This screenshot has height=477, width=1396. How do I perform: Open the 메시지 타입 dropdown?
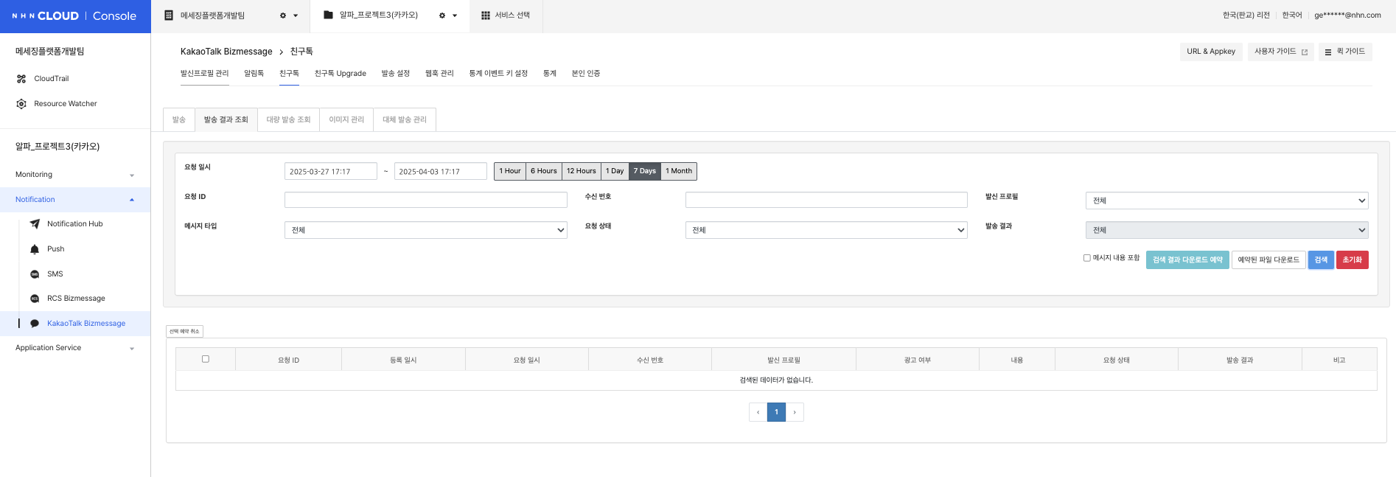(426, 230)
